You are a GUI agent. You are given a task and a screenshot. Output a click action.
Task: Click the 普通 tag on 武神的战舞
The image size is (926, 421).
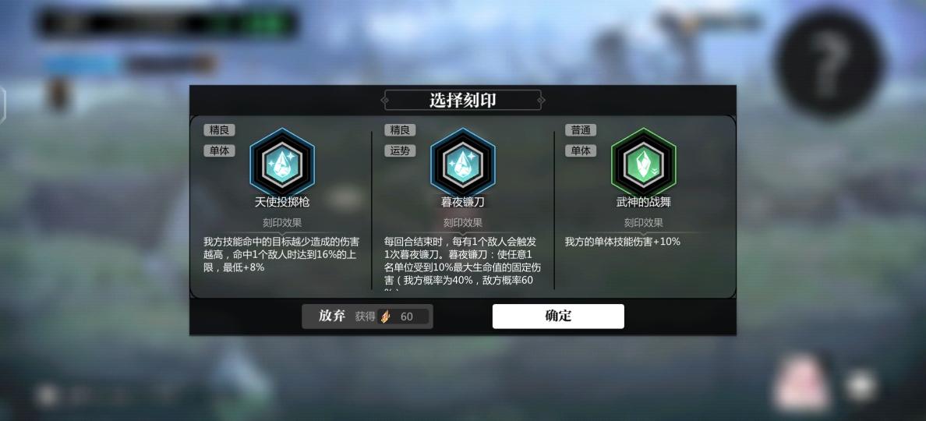click(x=581, y=130)
